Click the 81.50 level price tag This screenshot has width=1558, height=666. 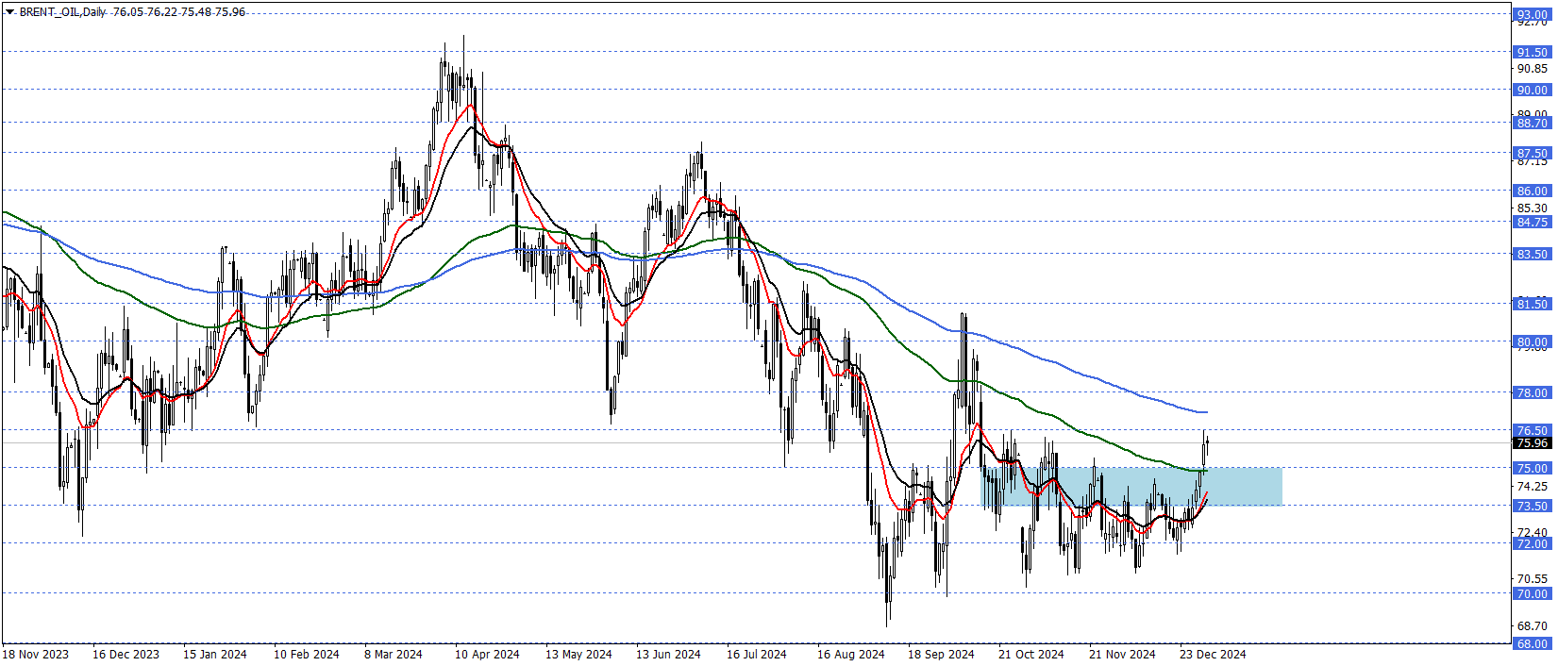[1532, 304]
